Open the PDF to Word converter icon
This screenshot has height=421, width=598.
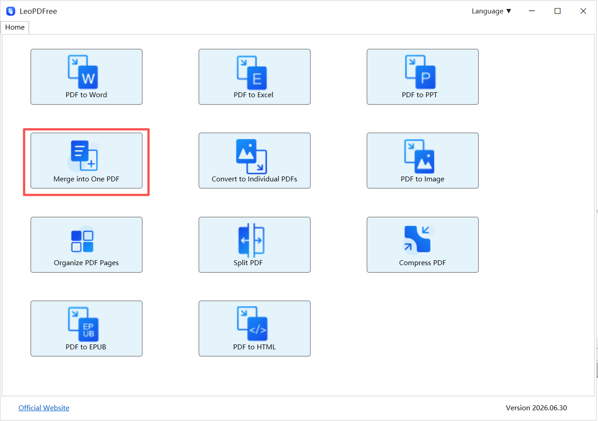(x=83, y=72)
